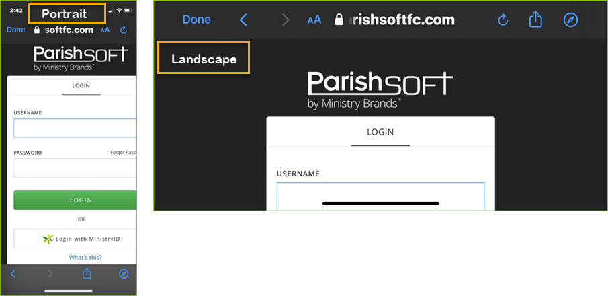The width and height of the screenshot is (608, 296).
Task: Tap the AA text size control in landscape view
Action: [314, 20]
